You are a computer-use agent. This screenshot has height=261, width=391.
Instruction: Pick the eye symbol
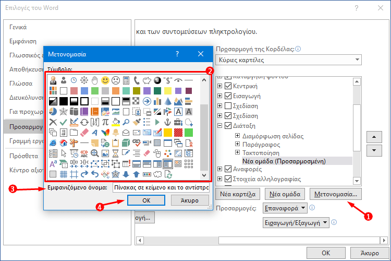tap(178, 80)
